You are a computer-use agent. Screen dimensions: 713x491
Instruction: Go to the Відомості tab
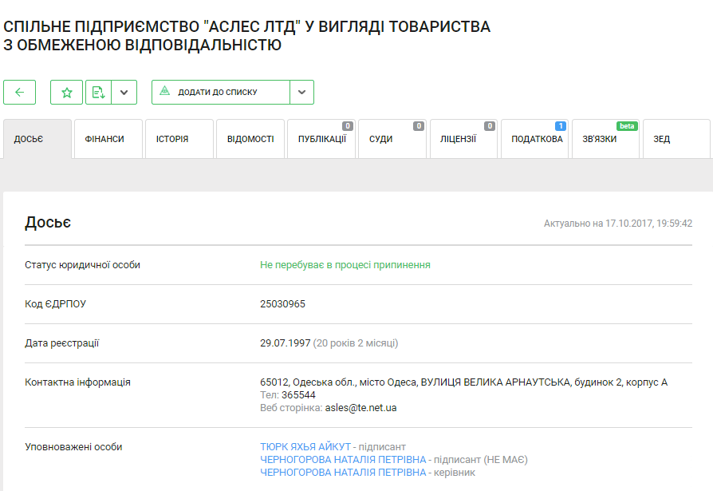tap(250, 139)
